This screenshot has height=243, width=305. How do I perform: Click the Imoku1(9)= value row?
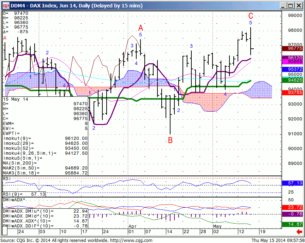click(x=45, y=138)
